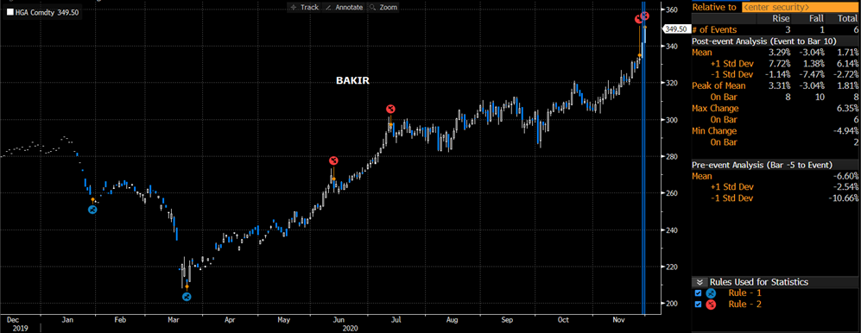Click the -10.66% pre-event Std Dev value
The image size is (861, 333).
[x=844, y=198]
